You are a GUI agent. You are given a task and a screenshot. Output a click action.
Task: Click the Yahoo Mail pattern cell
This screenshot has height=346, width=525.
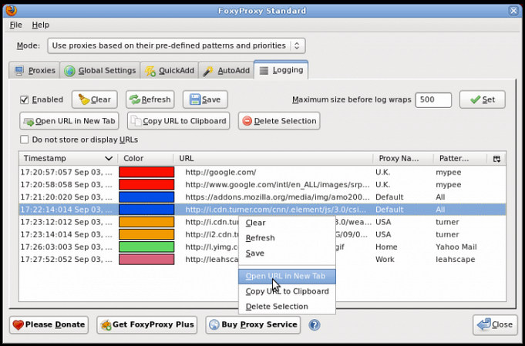click(456, 247)
